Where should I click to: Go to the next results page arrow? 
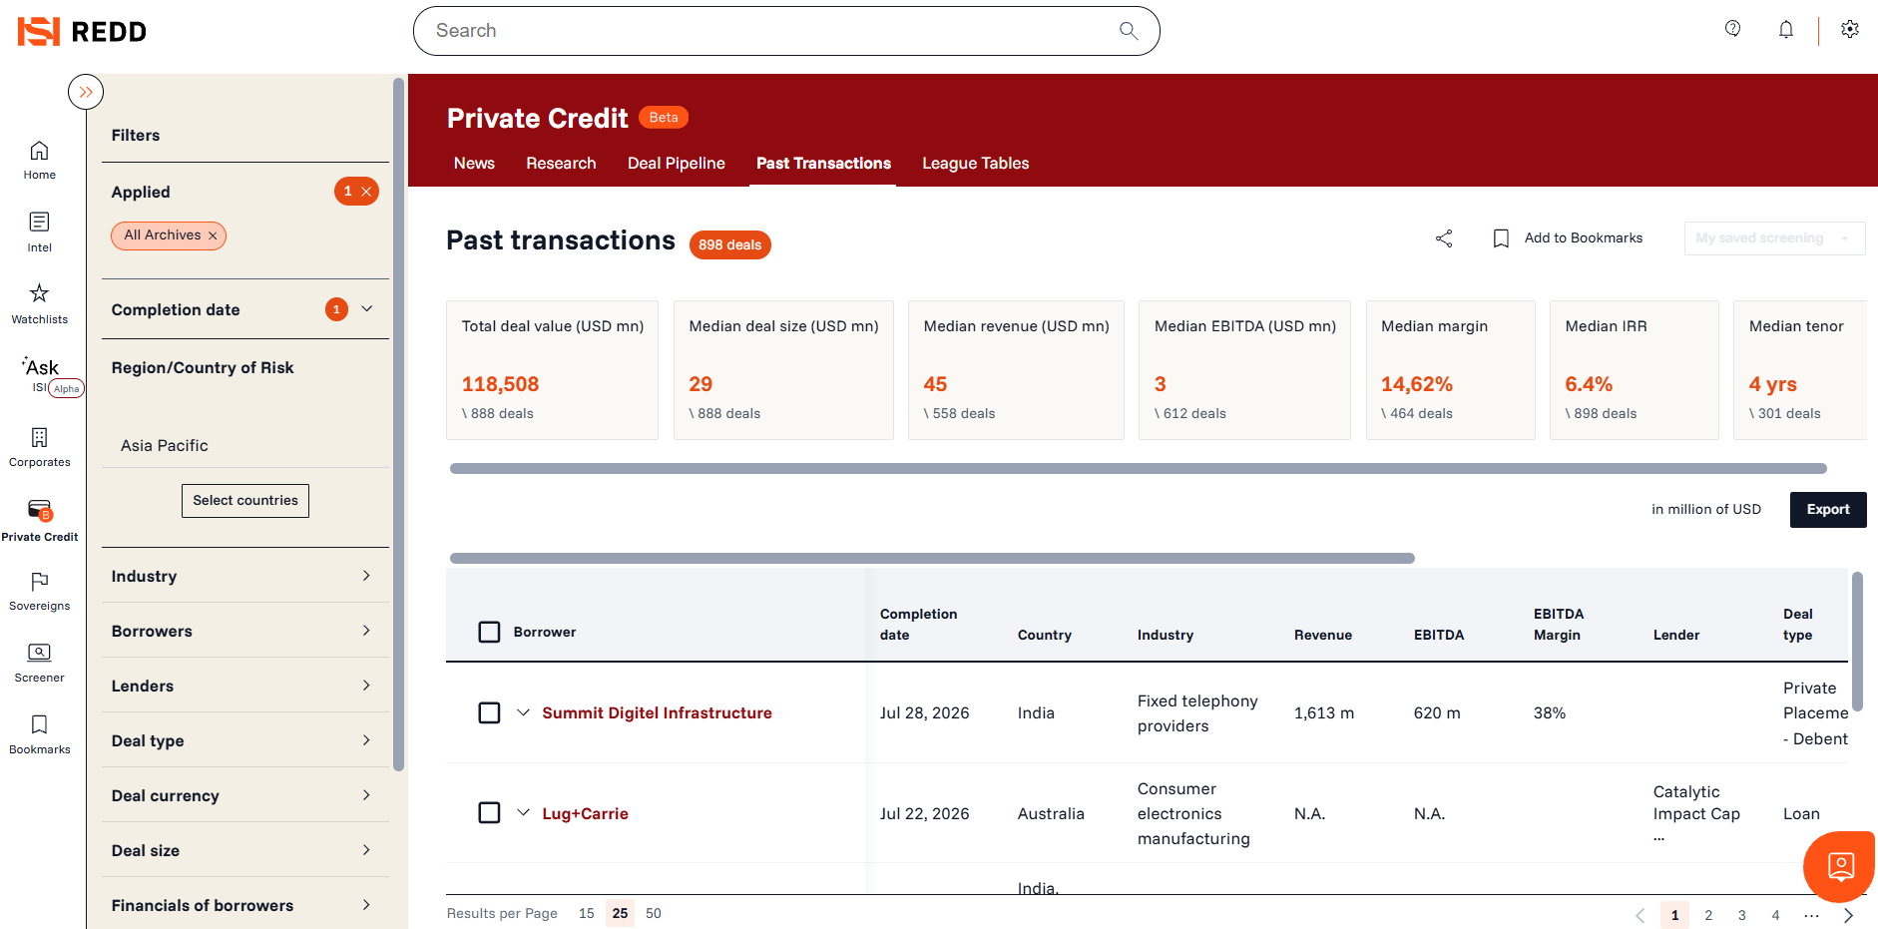(x=1848, y=915)
